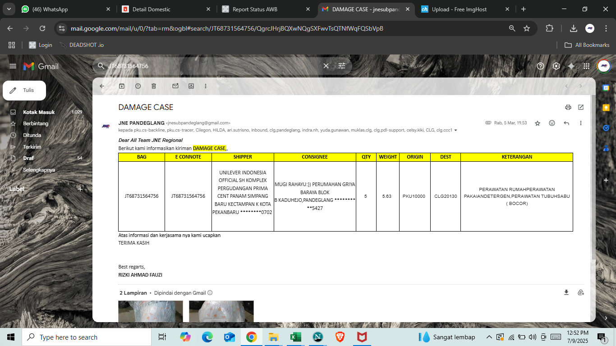Reply to JNE PANDEGLANG message

click(x=566, y=123)
